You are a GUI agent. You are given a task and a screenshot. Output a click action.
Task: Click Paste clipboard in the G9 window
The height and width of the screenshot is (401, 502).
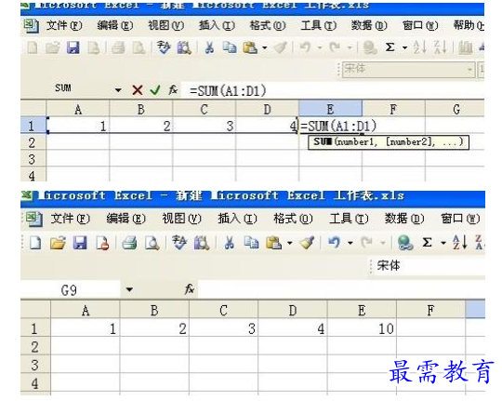coord(273,243)
